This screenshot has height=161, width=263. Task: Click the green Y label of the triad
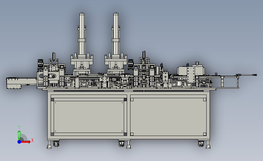point(19,127)
